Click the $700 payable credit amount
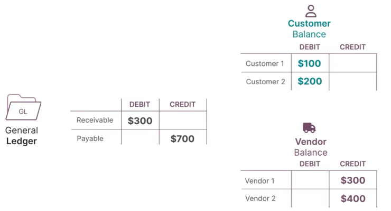Screen dimensions: 391x211 click(182, 139)
